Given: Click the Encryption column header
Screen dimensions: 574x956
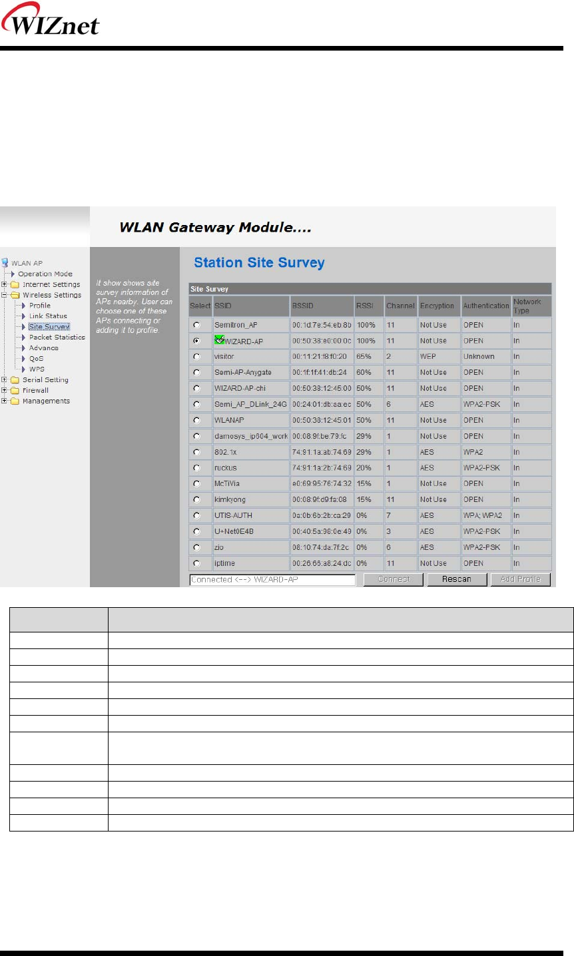Looking at the screenshot, I should (439, 306).
